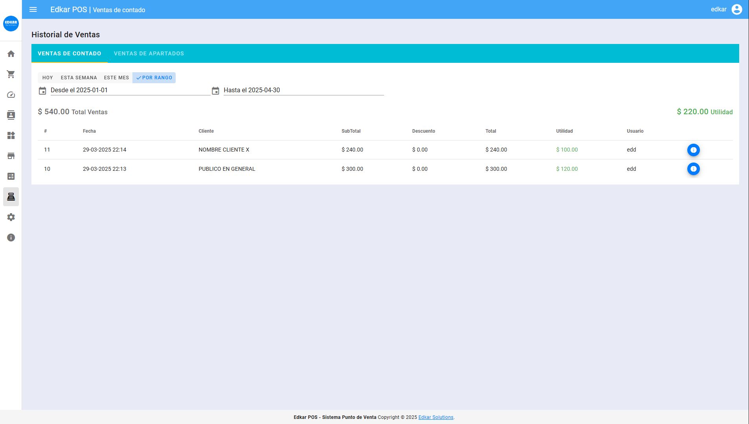Open the hamburger navigation menu
The height and width of the screenshot is (424, 749).
[x=33, y=9]
